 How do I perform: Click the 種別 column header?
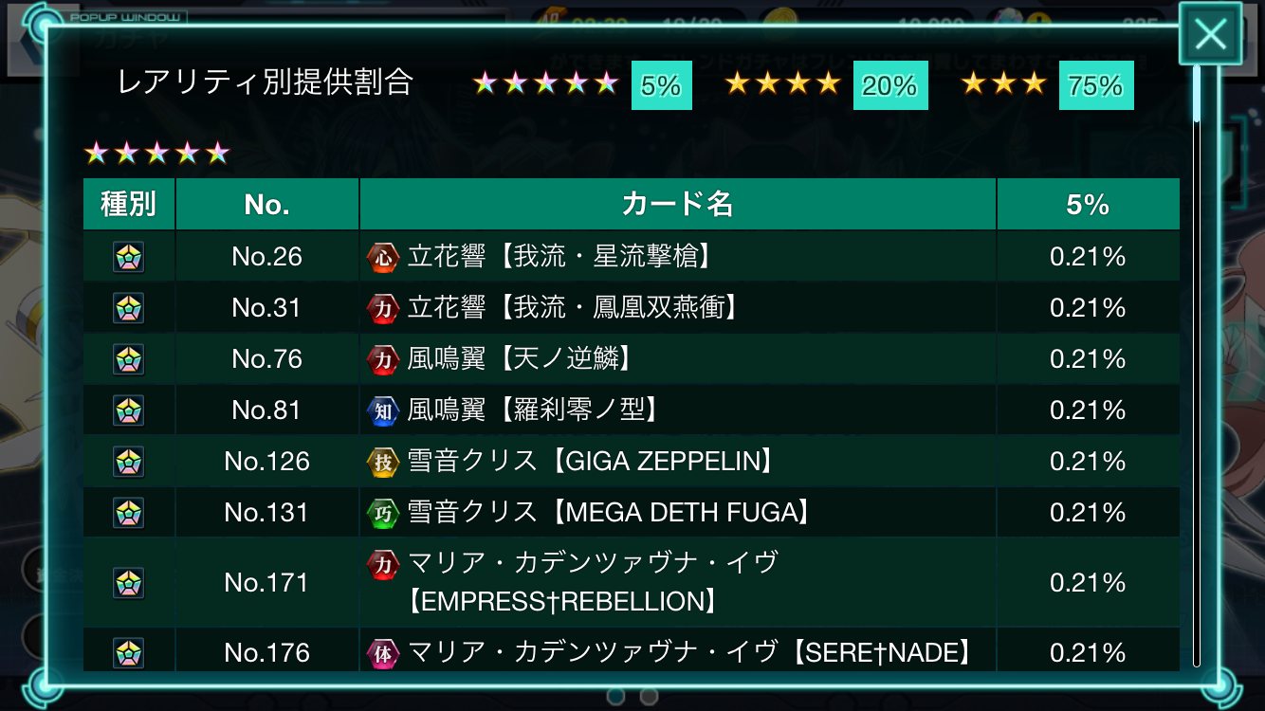click(x=129, y=204)
